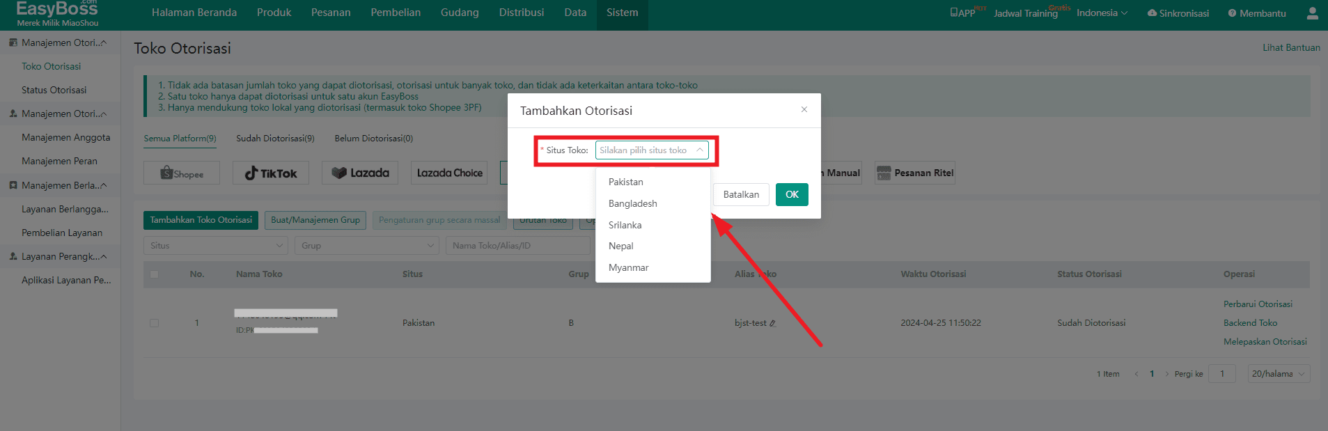Choose Bangladesh from the dropdown list

[x=653, y=203]
